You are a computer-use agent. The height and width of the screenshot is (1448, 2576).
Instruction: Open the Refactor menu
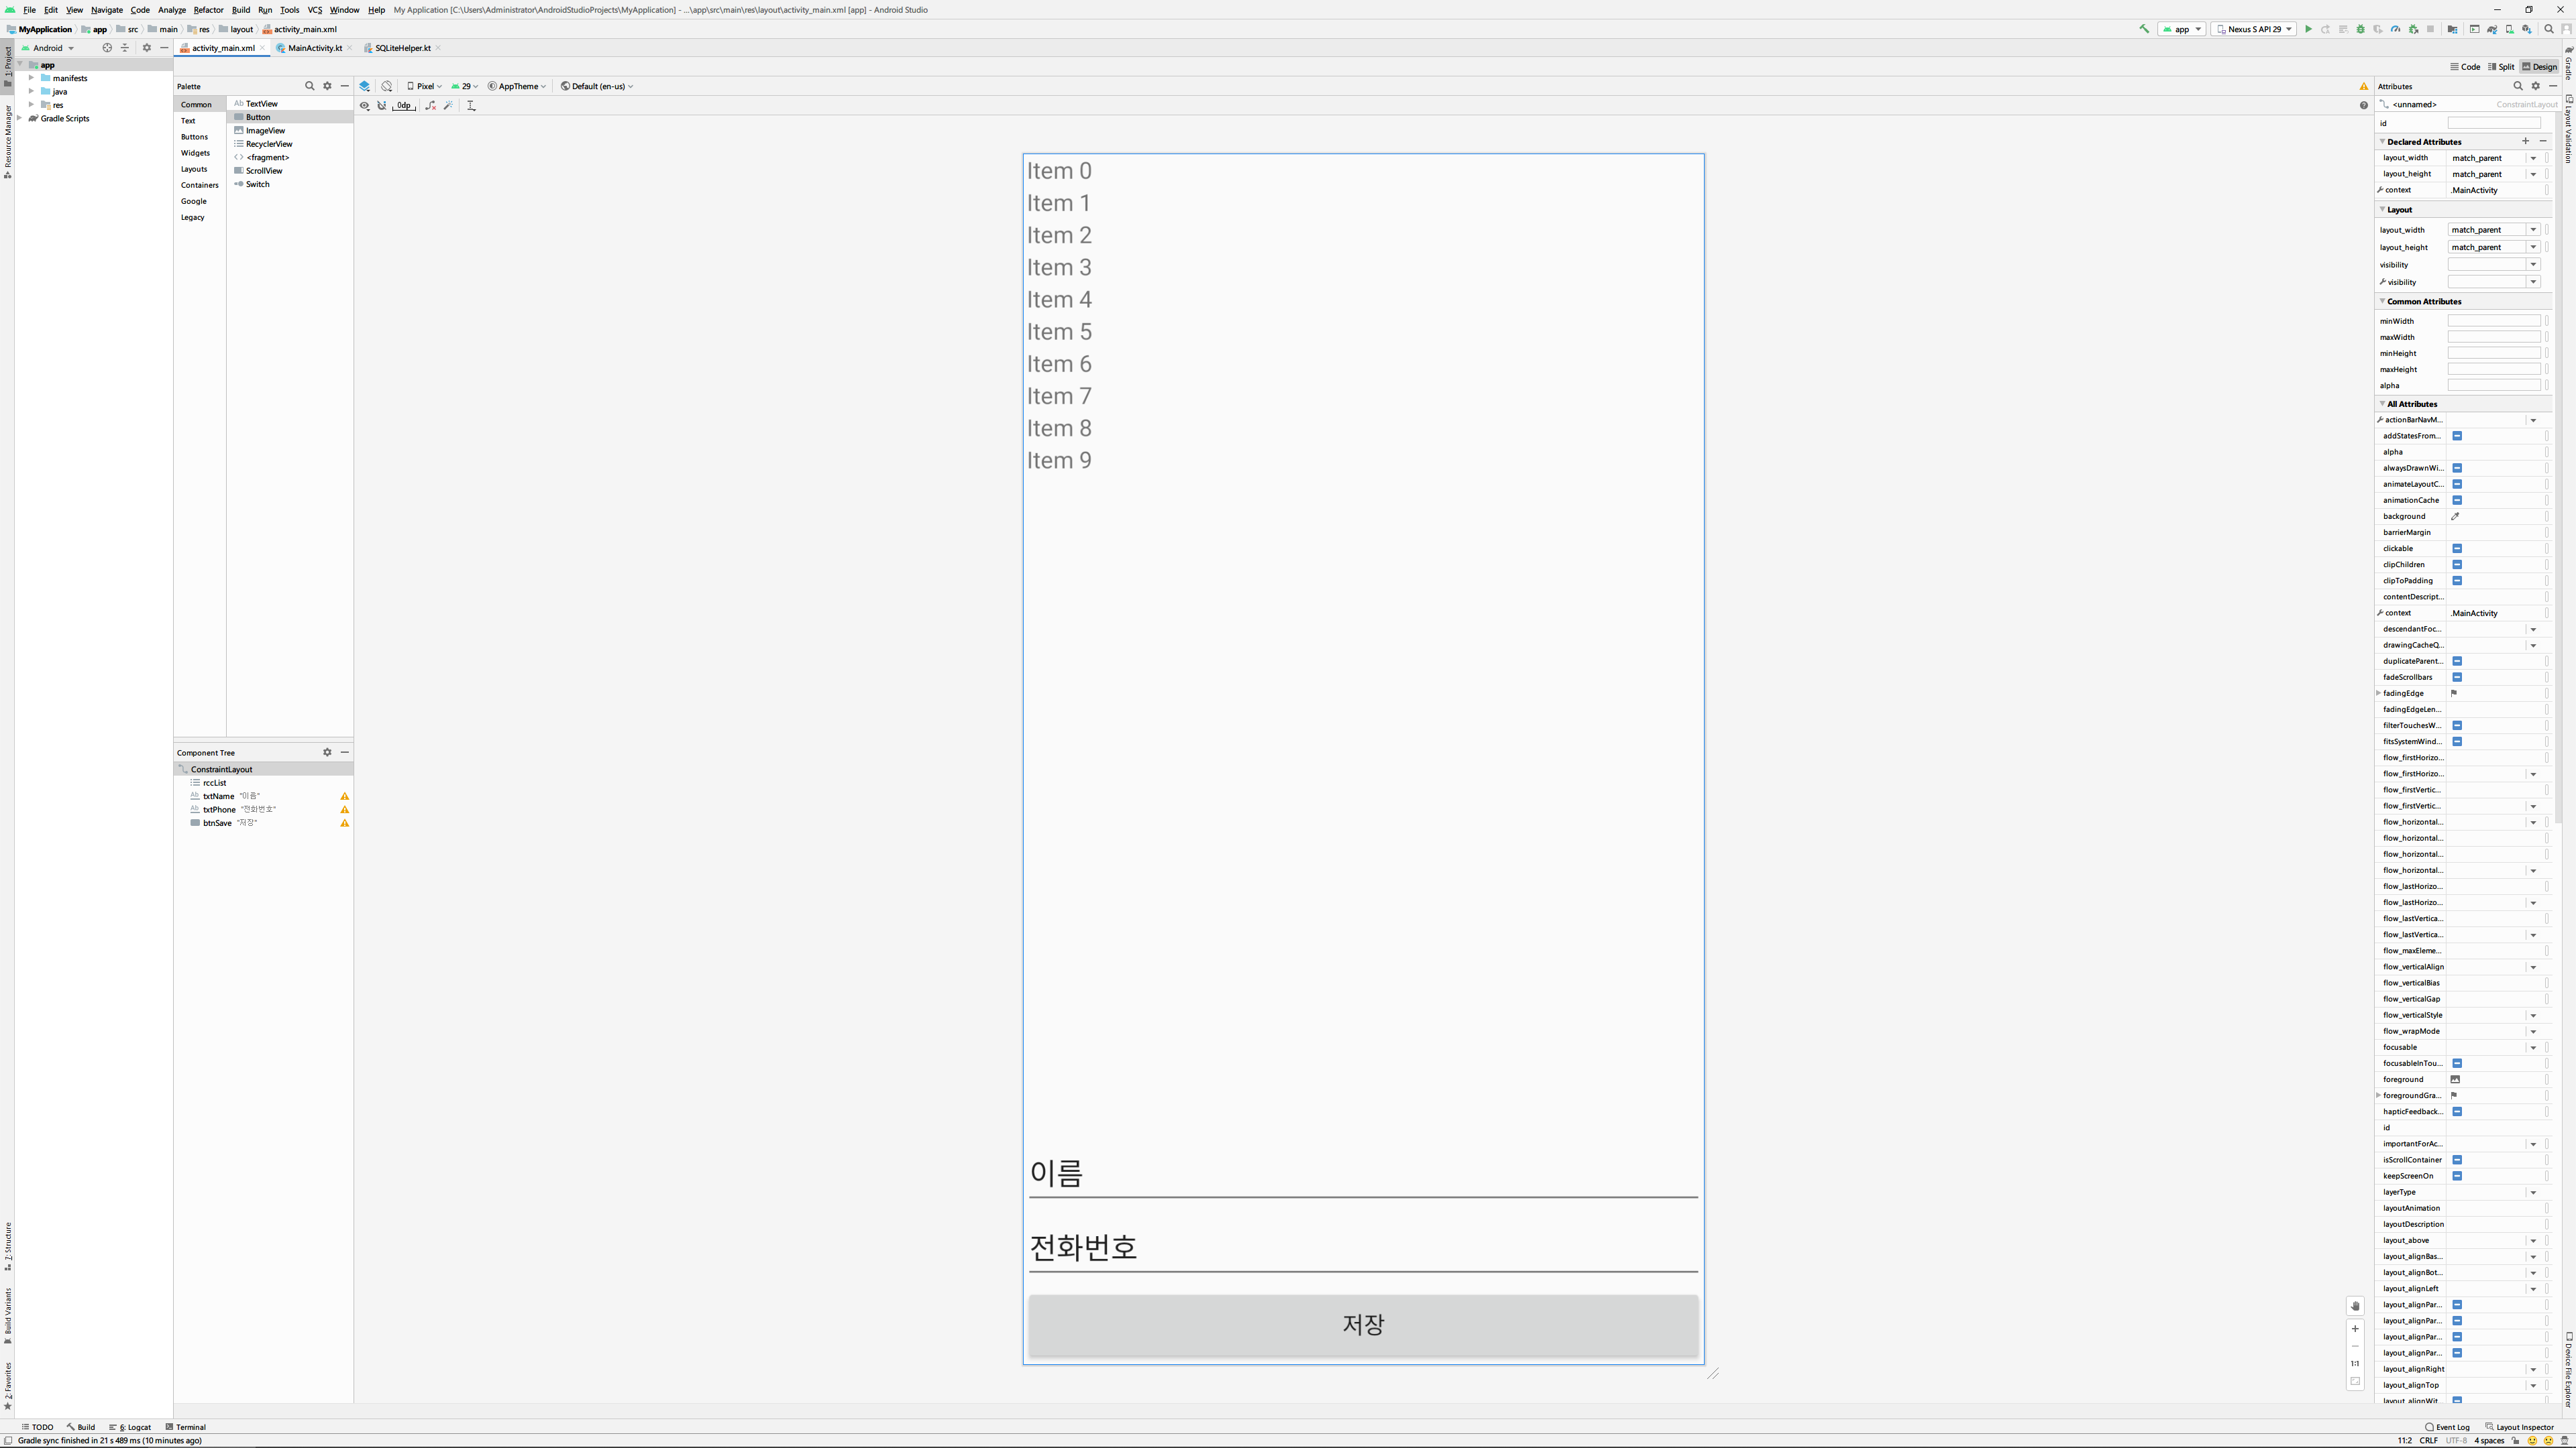[208, 10]
